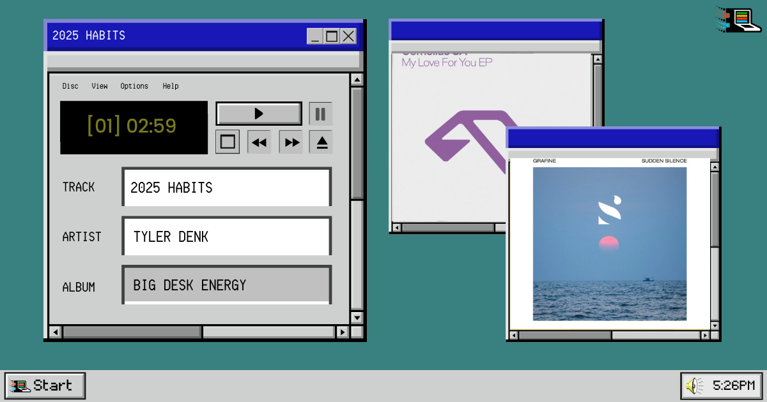Select the ALBUM field showing BIG DESK ENERGY
Image resolution: width=767 pixels, height=402 pixels.
227,285
